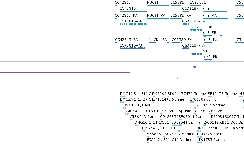Select EST DMG1C.4_1.A08.C1
Screen dimensions: 244x144
[140, 105]
